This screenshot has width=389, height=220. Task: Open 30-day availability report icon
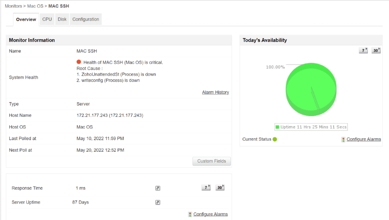pos(376,50)
